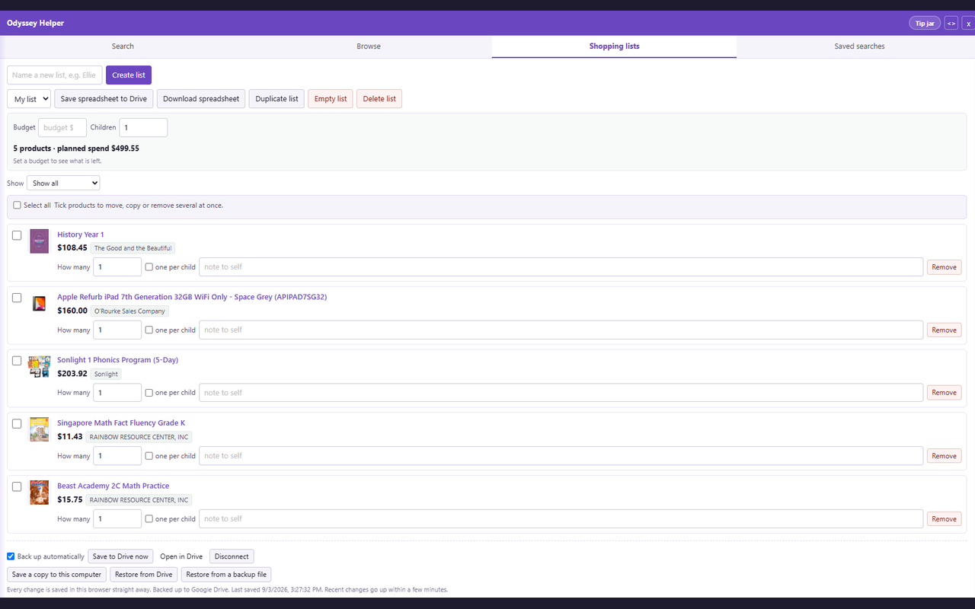Click Duplicate list
The image size is (975, 609).
click(x=277, y=99)
